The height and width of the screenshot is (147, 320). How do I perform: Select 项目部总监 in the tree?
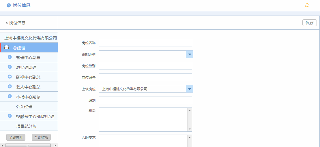tap(26, 126)
